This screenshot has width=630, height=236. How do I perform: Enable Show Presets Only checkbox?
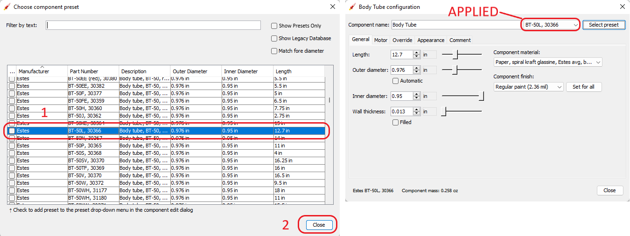click(274, 26)
